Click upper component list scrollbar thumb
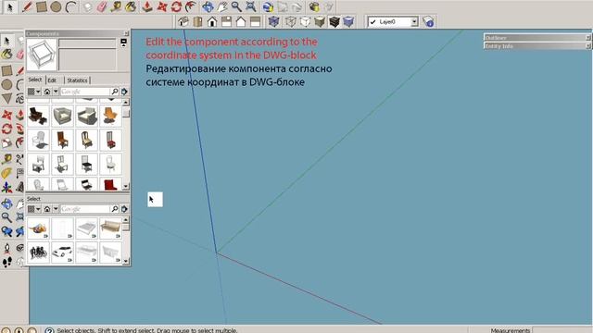 (126, 113)
